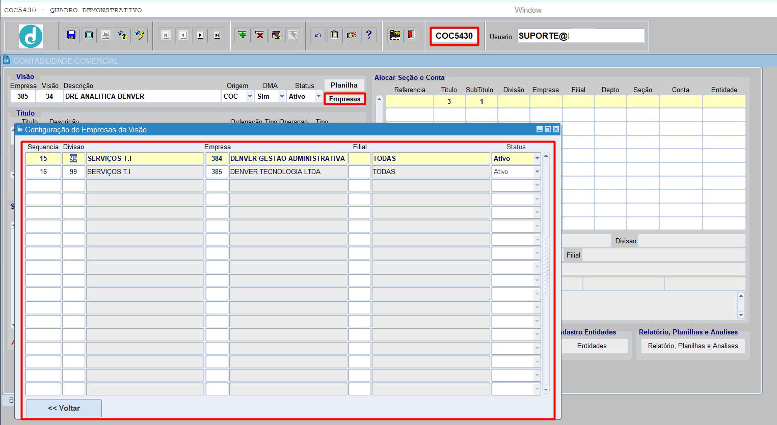Click the round d company logo
Image resolution: width=777 pixels, height=425 pixels.
click(x=31, y=36)
